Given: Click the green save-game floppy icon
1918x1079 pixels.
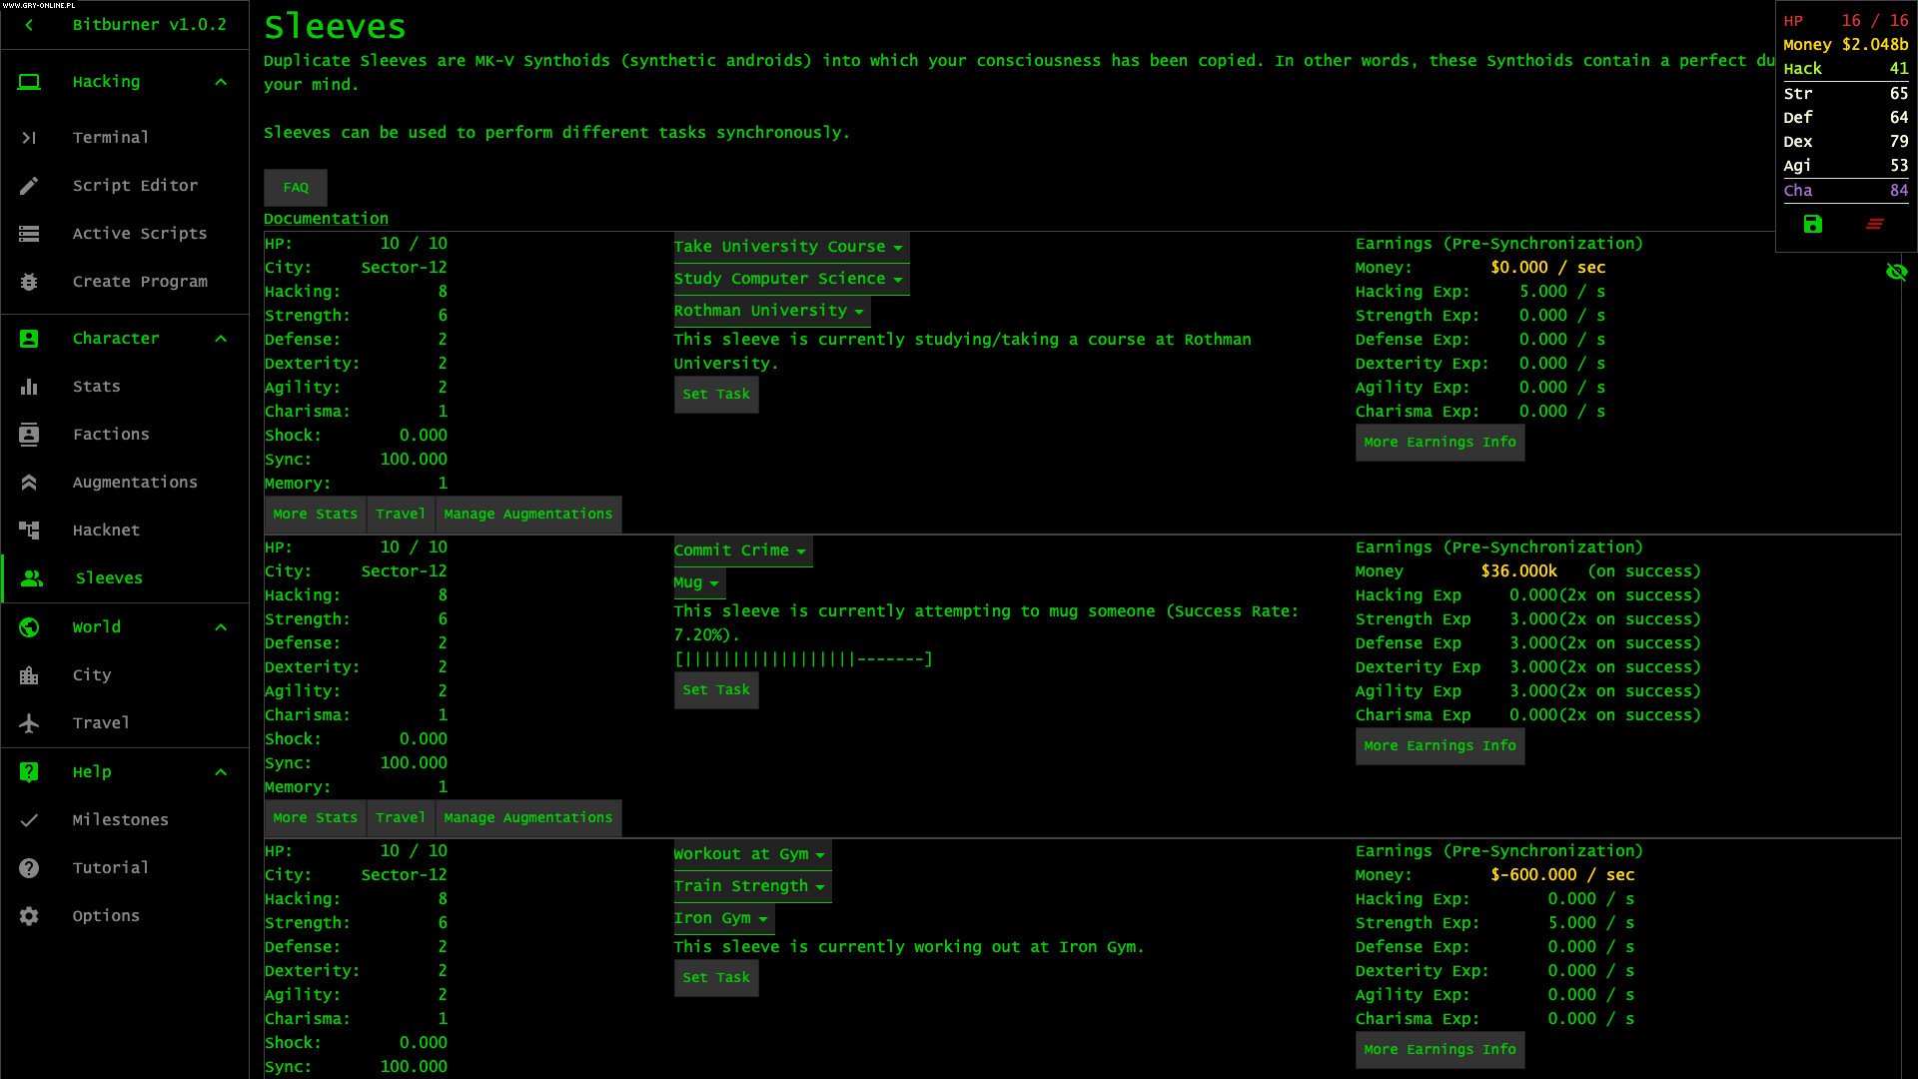Looking at the screenshot, I should pyautogui.click(x=1812, y=224).
